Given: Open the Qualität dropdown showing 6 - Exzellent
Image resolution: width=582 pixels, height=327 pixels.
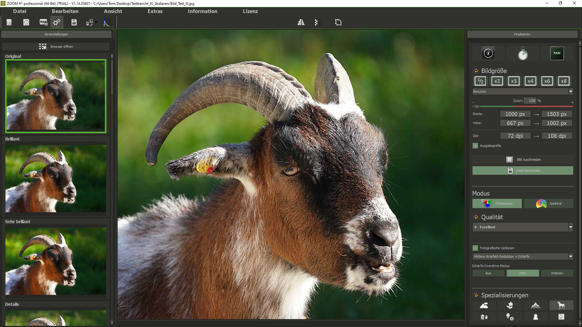Looking at the screenshot, I should coord(523,227).
